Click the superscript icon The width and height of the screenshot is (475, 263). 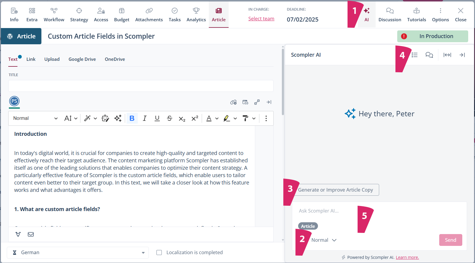click(x=195, y=118)
